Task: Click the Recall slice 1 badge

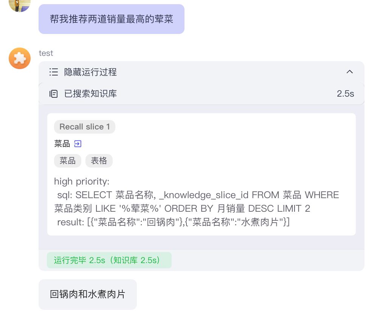Action: click(85, 127)
